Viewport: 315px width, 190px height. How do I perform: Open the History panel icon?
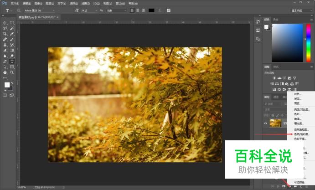coord(258,22)
